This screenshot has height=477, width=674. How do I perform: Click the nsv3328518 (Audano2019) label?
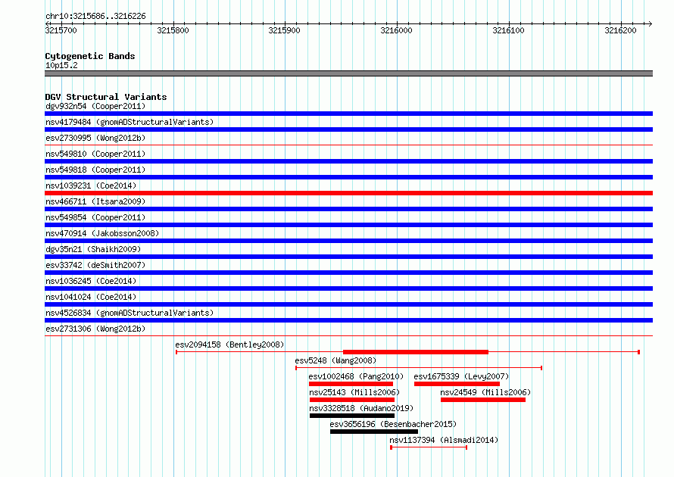pos(361,408)
